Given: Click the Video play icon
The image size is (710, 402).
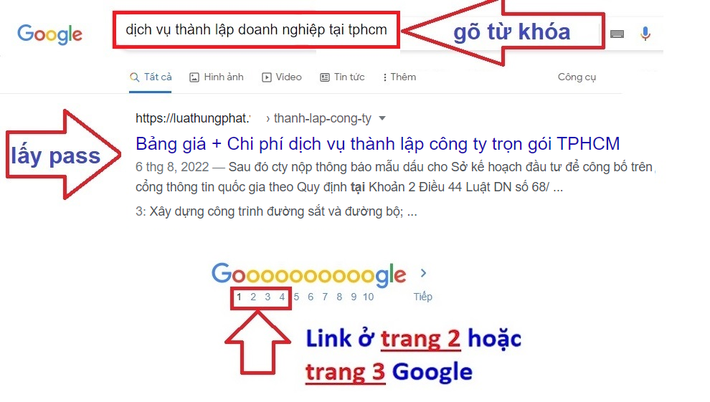Looking at the screenshot, I should click(x=267, y=77).
